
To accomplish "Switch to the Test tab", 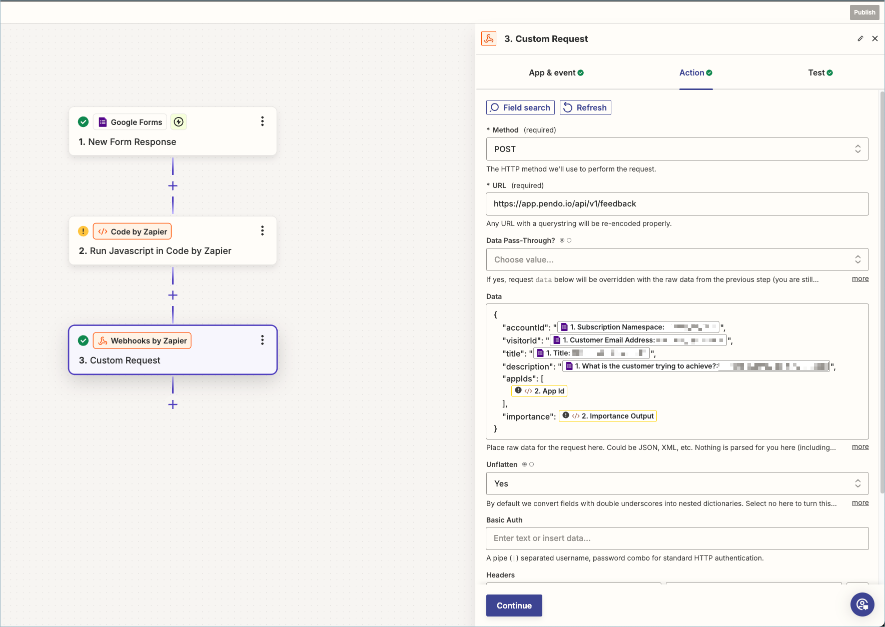I will coord(820,72).
